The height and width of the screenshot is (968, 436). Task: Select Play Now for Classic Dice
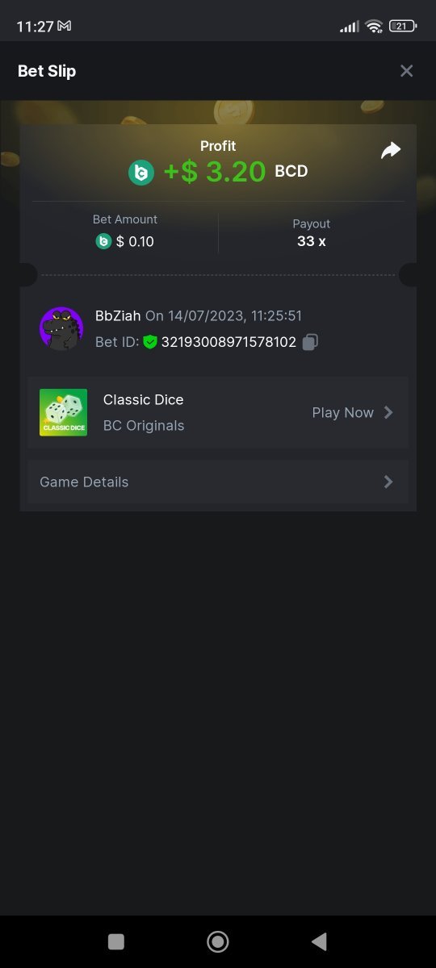point(343,412)
